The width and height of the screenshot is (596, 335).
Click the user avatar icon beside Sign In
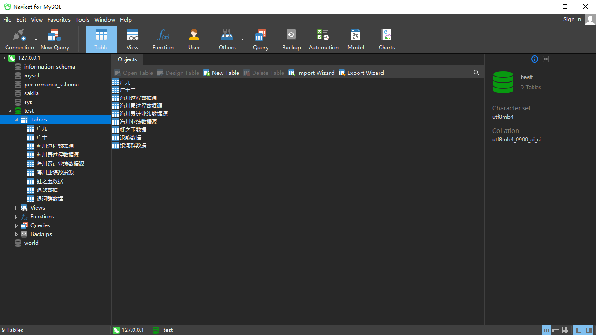pyautogui.click(x=590, y=19)
